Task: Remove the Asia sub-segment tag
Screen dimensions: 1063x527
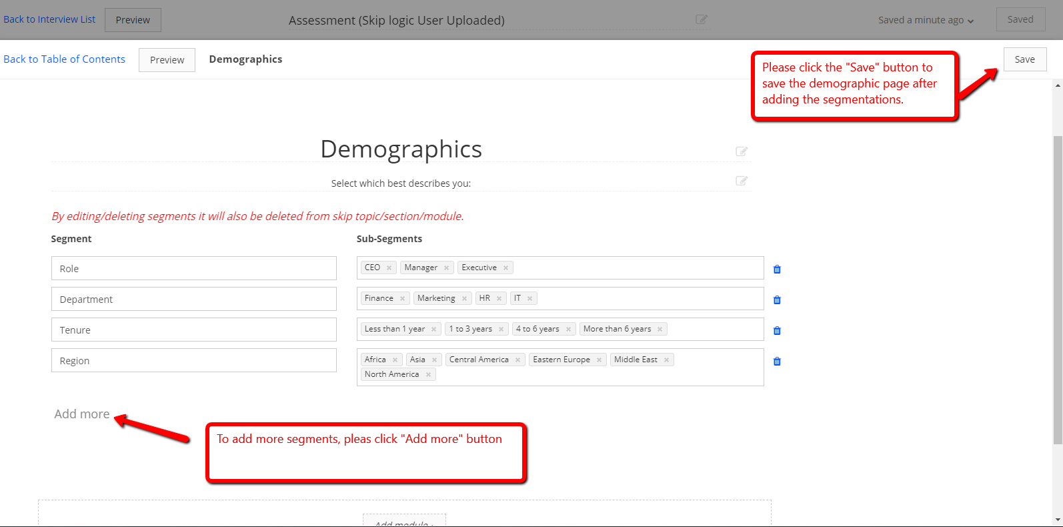Action: click(434, 360)
